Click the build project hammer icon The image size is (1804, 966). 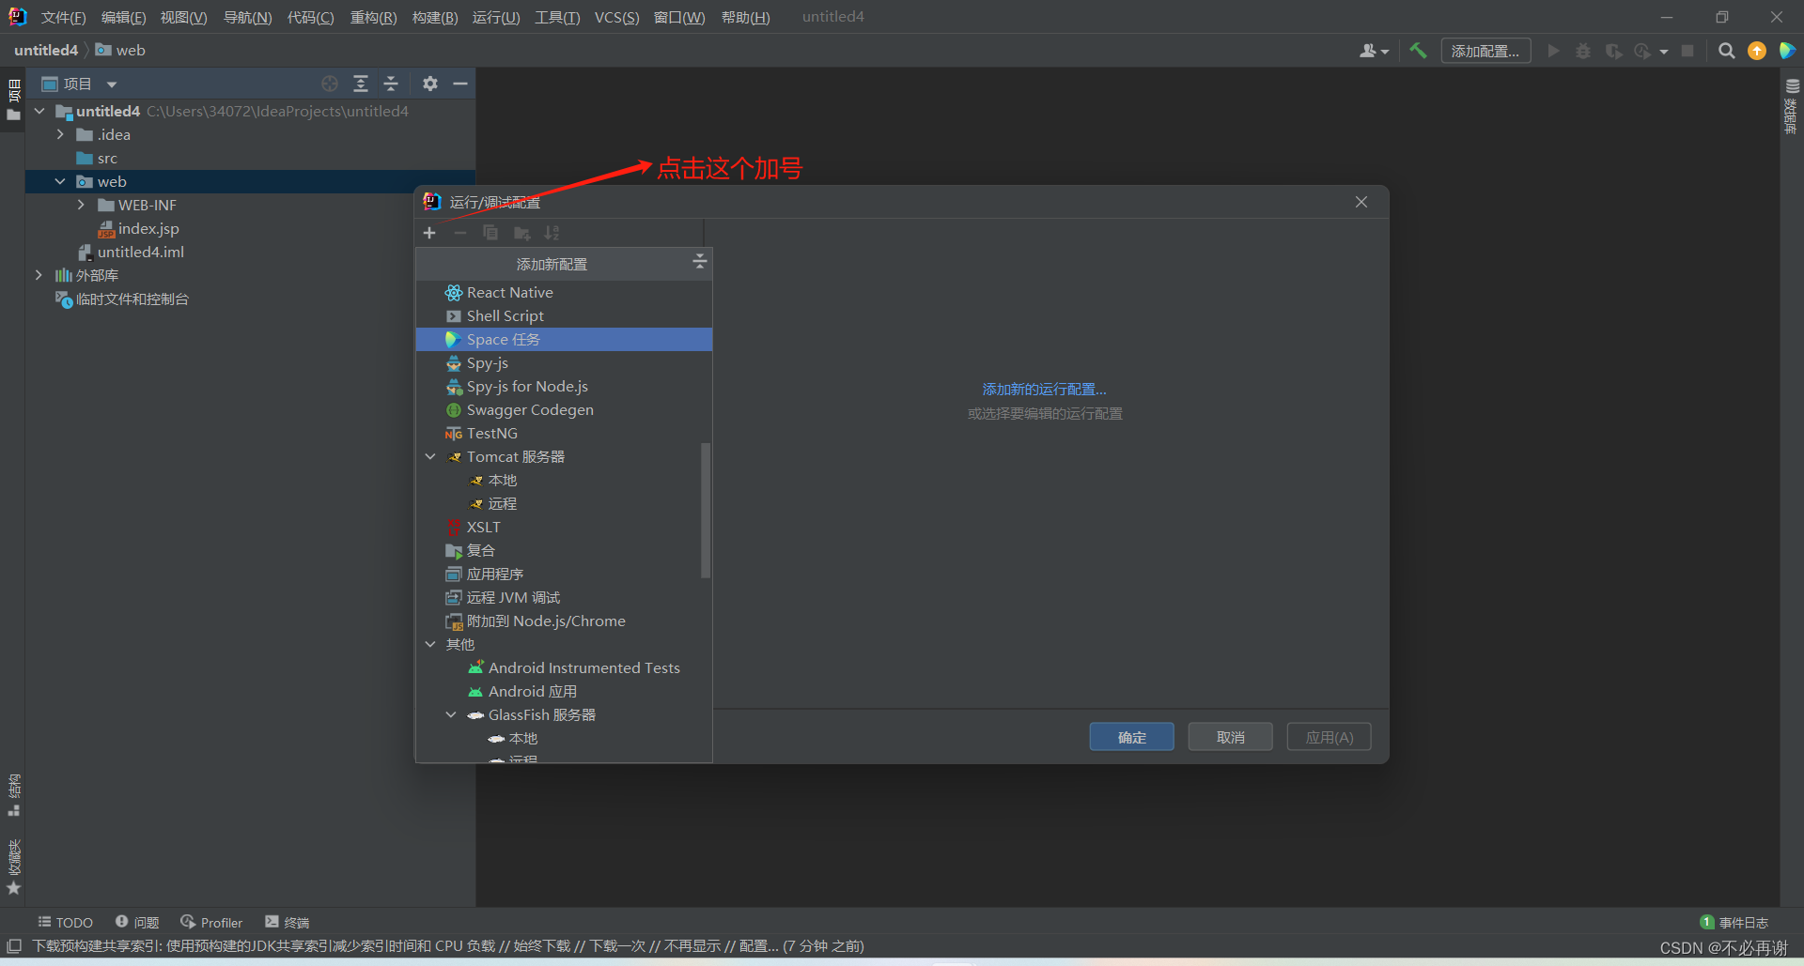[x=1419, y=51]
